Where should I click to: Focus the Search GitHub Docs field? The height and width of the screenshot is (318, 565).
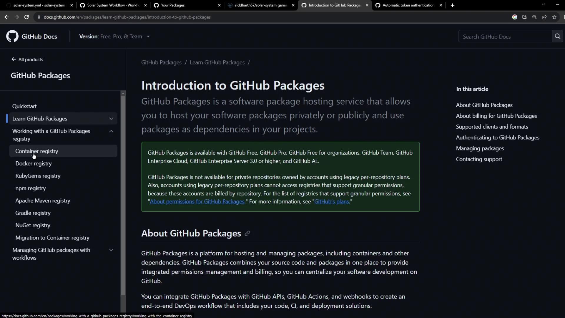[505, 37]
